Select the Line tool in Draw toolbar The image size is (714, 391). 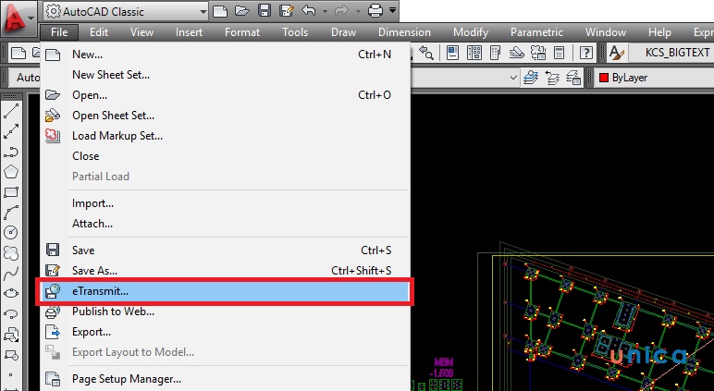[11, 112]
